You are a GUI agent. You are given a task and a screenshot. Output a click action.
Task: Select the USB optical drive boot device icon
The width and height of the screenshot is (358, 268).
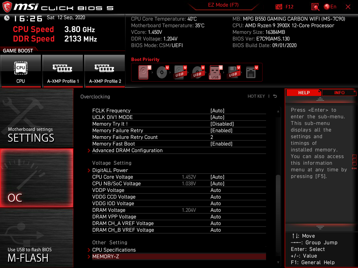pyautogui.click(x=198, y=72)
